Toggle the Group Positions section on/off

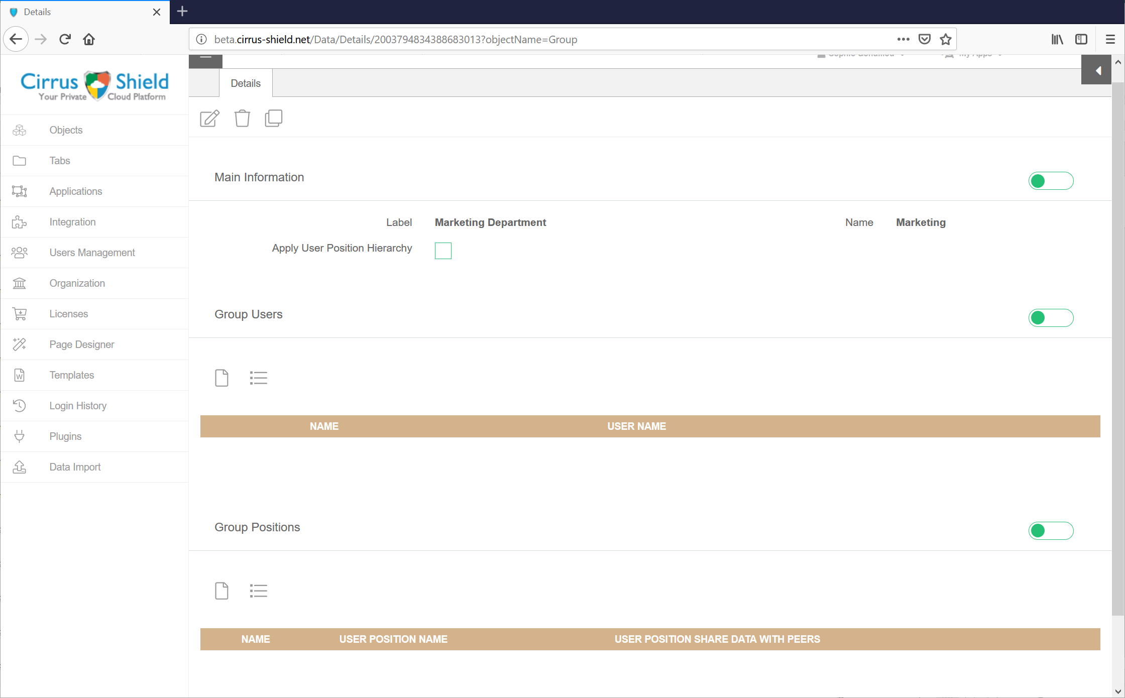pyautogui.click(x=1050, y=530)
